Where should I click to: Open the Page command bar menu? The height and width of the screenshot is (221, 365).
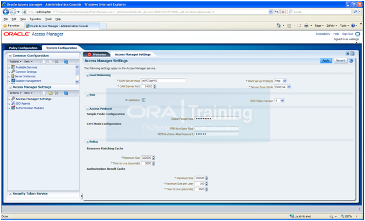coord(319,26)
